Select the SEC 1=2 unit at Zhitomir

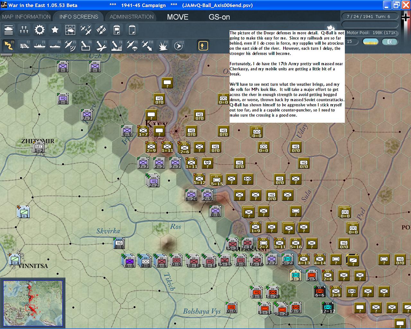39,147
